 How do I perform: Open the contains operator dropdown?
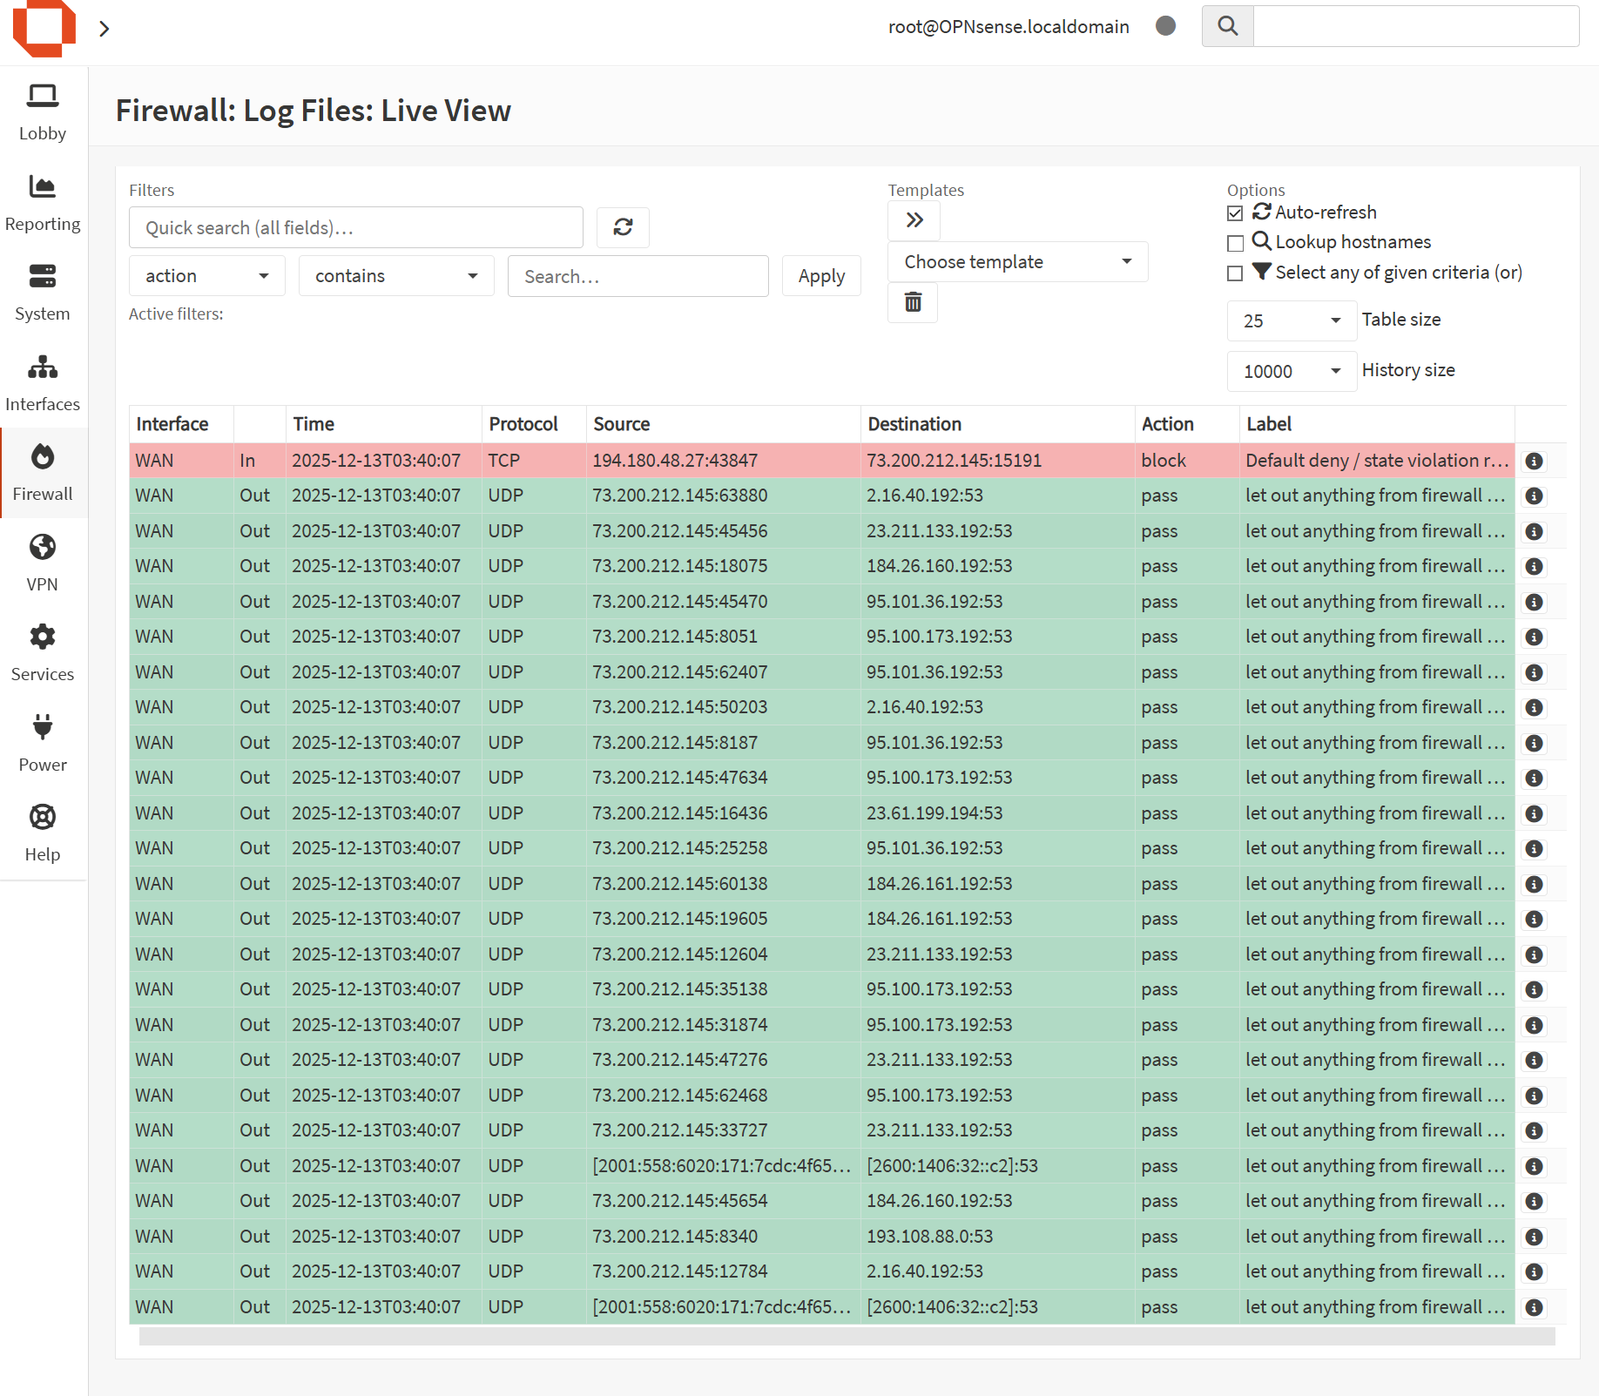[395, 276]
